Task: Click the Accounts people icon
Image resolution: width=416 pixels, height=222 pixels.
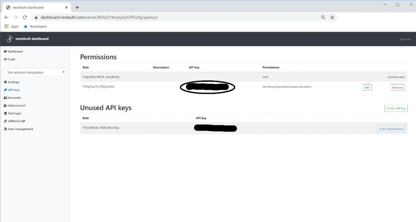Action: click(5, 98)
